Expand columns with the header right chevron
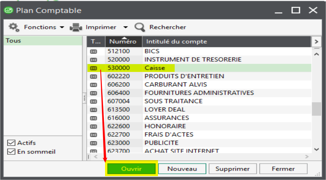 316,42
